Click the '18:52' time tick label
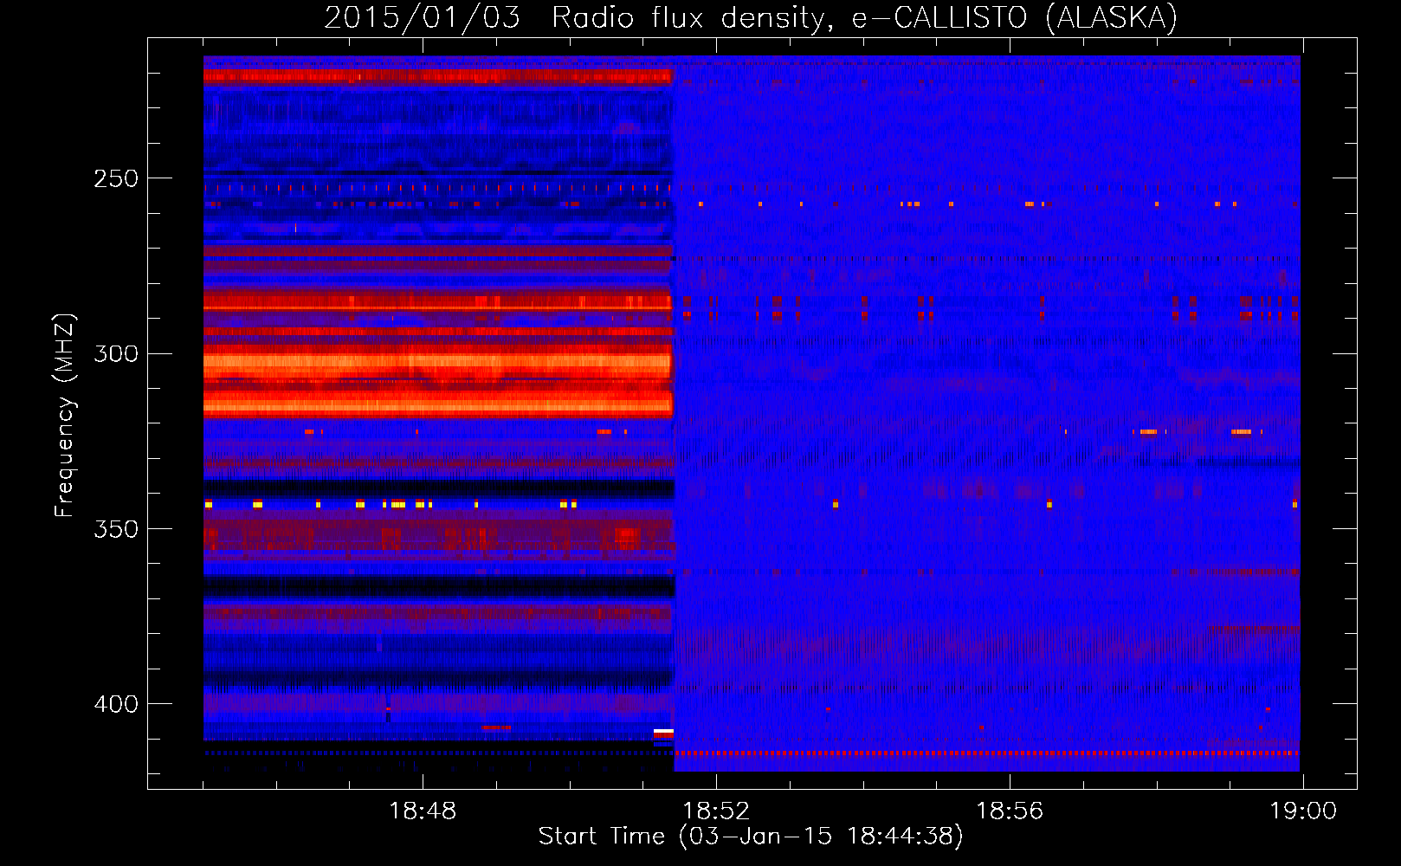Screen dimensions: 1401x866 point(716,811)
